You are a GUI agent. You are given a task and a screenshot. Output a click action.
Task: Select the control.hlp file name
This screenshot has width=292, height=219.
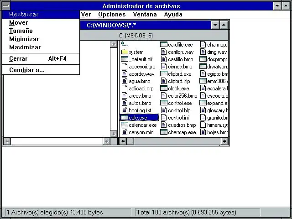[x=179, y=110]
